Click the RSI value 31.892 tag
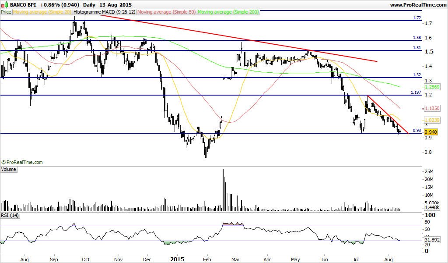 tap(432, 240)
